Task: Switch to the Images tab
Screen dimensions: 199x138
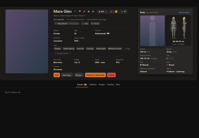Action: (x=102, y=84)
